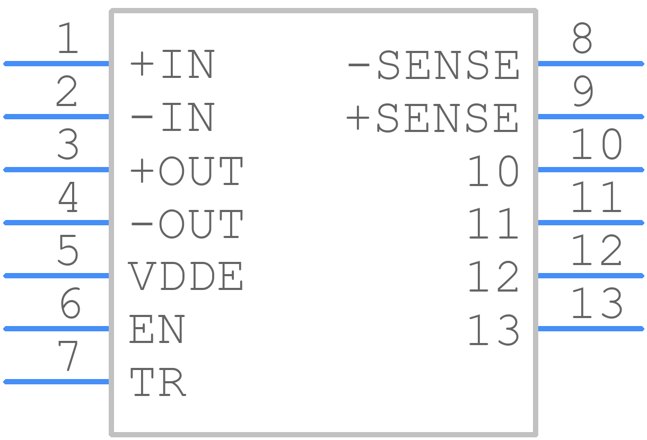The width and height of the screenshot is (647, 440).
Task: Select the EN pin label
Action: [x=158, y=330]
